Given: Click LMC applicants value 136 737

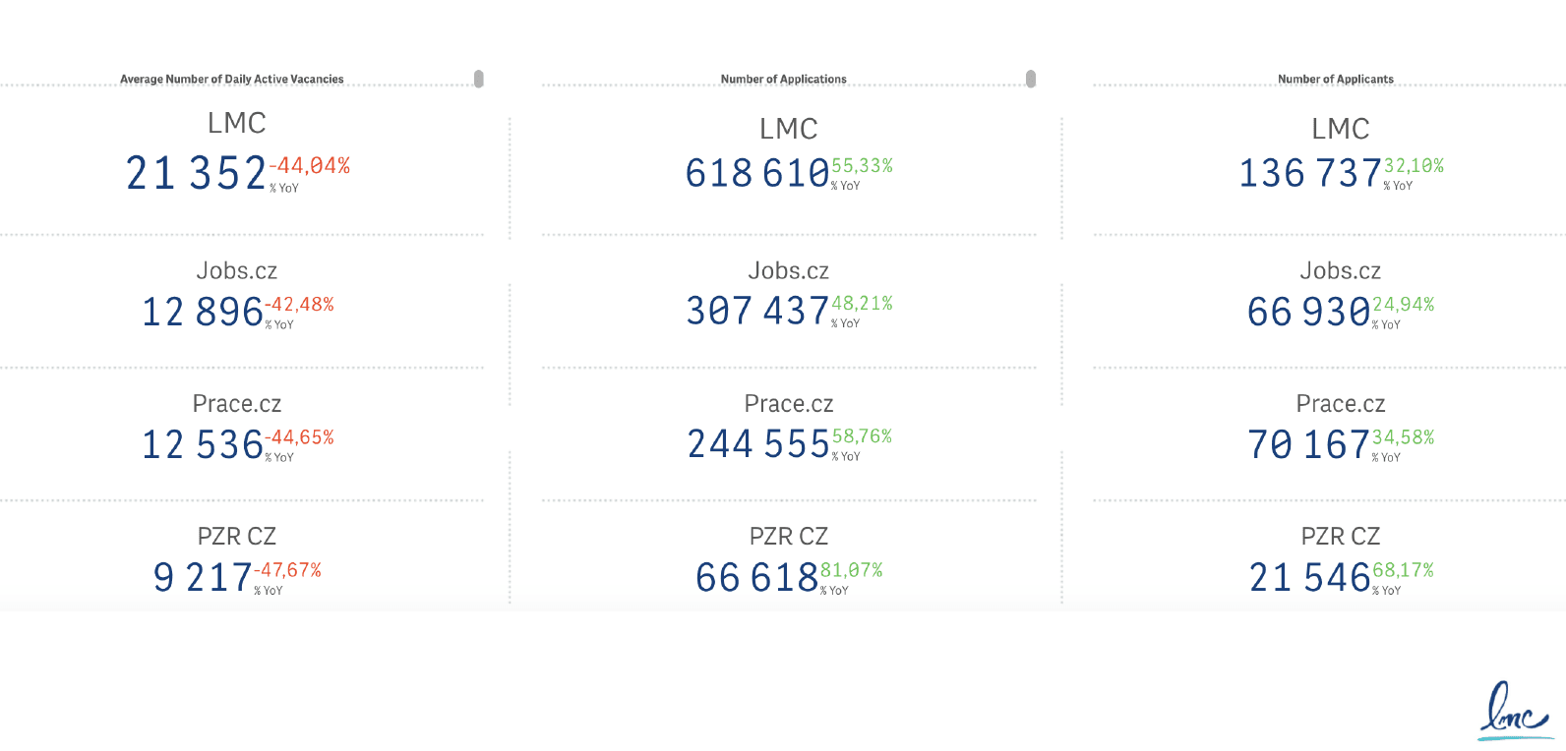Looking at the screenshot, I should [1310, 173].
